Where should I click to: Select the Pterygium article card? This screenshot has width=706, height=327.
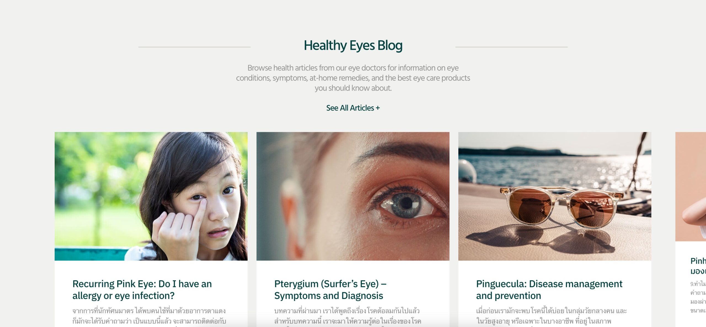(x=353, y=229)
